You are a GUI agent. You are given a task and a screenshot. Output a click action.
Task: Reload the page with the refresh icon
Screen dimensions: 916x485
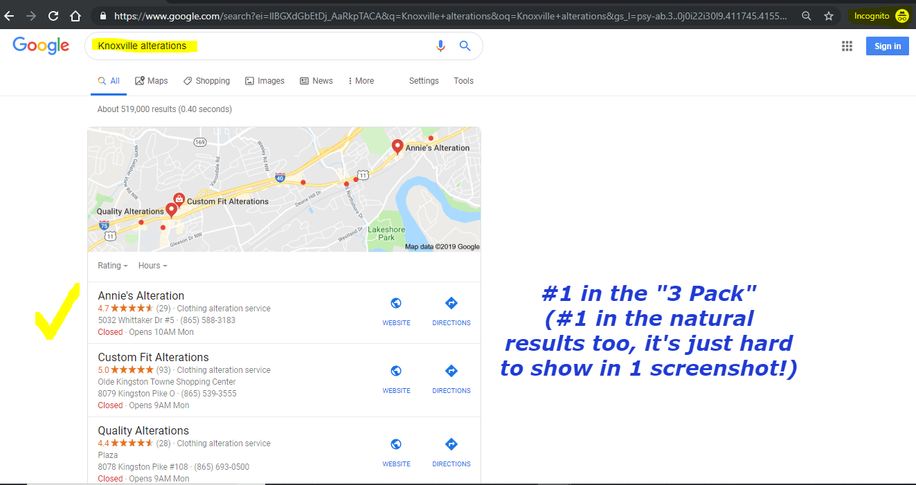pos(53,15)
